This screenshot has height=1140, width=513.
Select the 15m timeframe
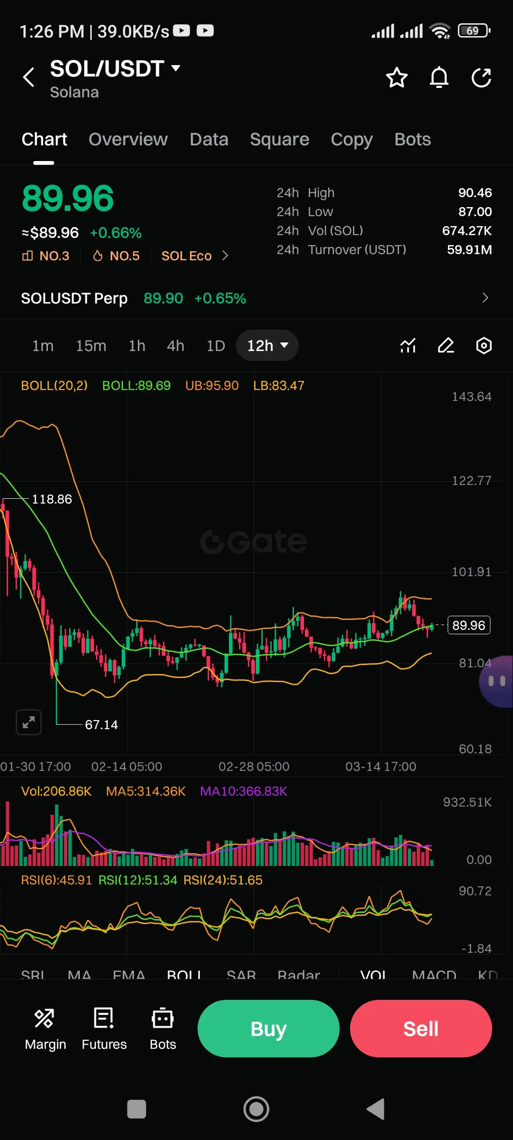point(91,345)
